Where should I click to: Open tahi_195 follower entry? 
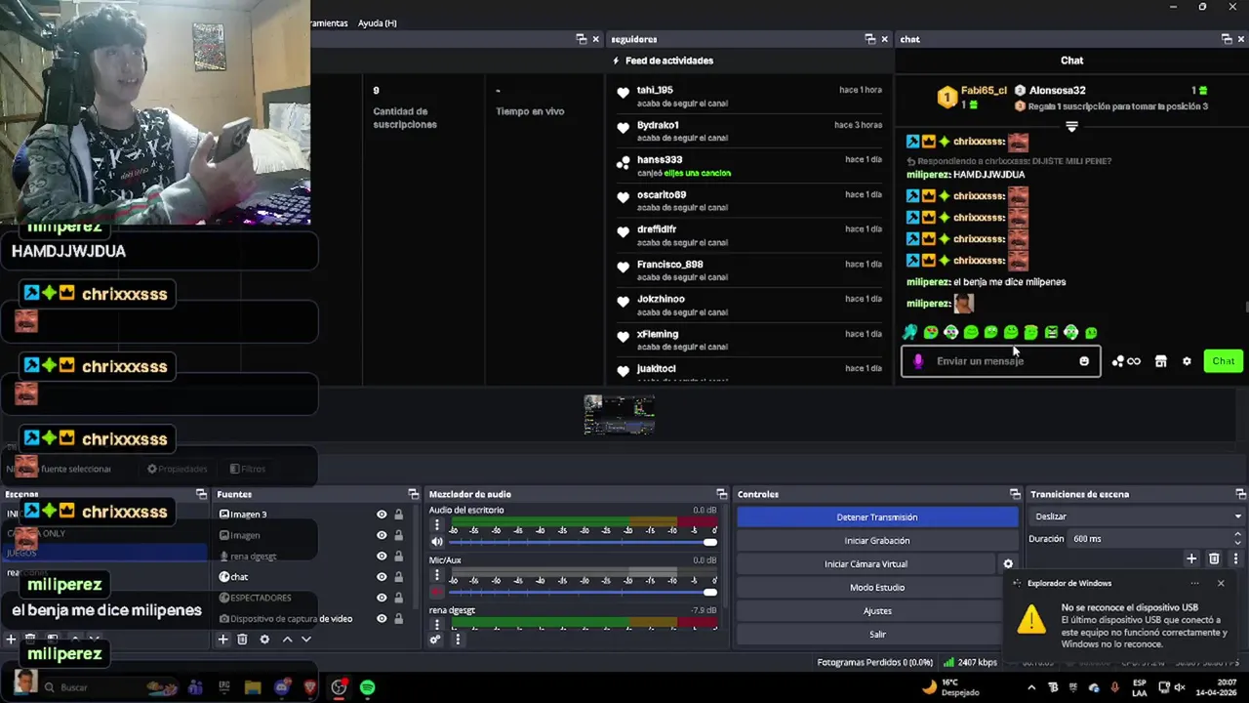(749, 96)
